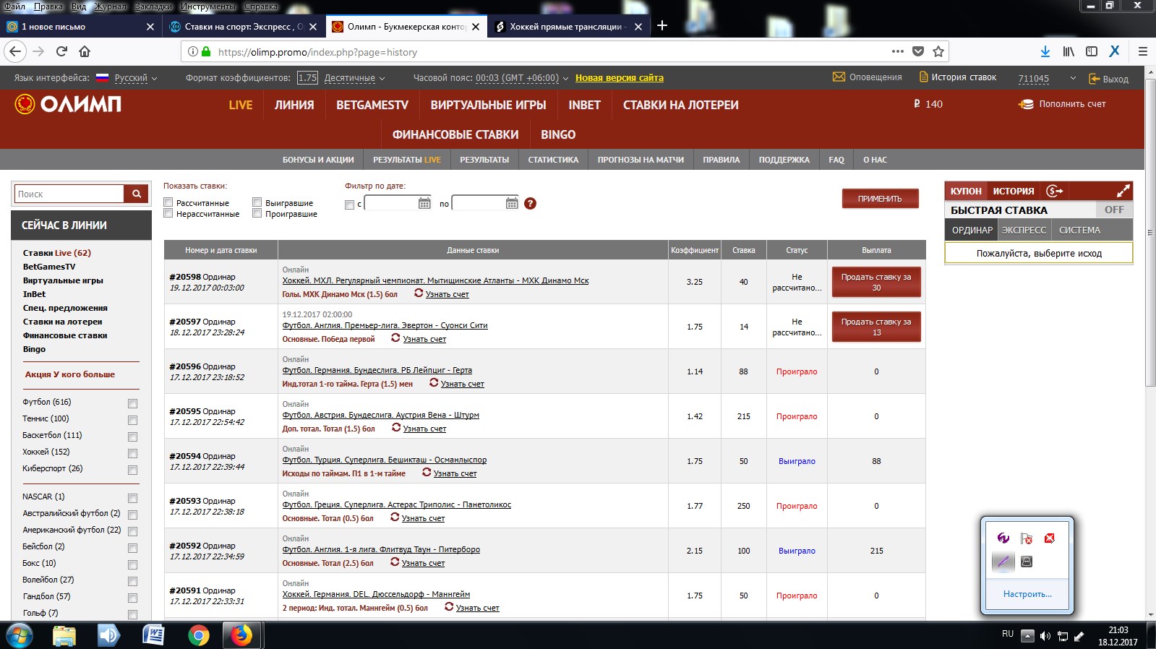Reload the page with the refresh icon
This screenshot has height=649, width=1156.
61,51
